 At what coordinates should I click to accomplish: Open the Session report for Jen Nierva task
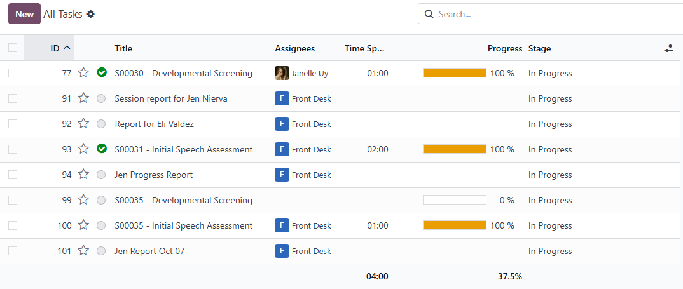click(170, 98)
